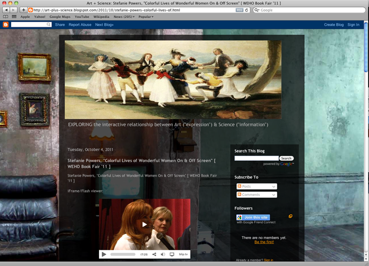
Task: Click the 'iFrame/Flash viewer:' text
Action: 85,191
